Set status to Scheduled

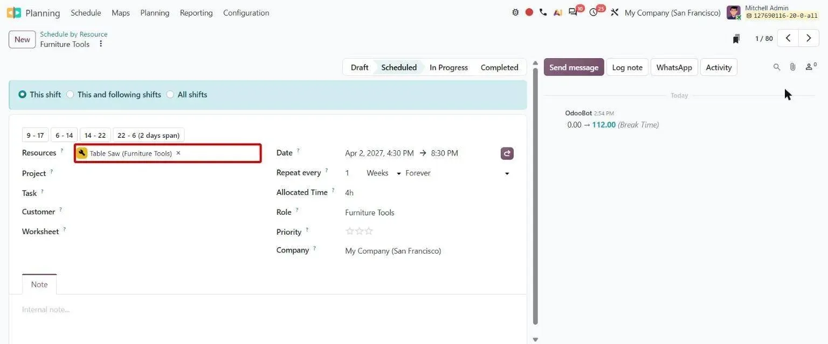[399, 67]
